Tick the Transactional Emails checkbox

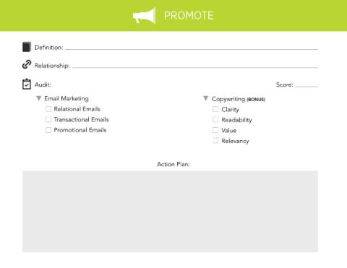[48, 119]
